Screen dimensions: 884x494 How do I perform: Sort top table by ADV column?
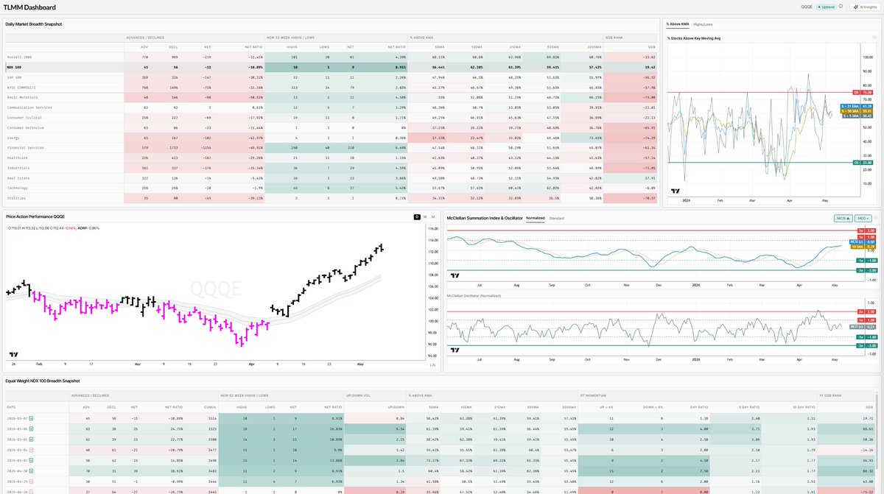click(144, 46)
